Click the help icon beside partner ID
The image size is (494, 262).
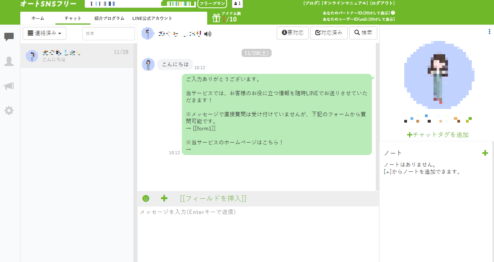[393, 12]
